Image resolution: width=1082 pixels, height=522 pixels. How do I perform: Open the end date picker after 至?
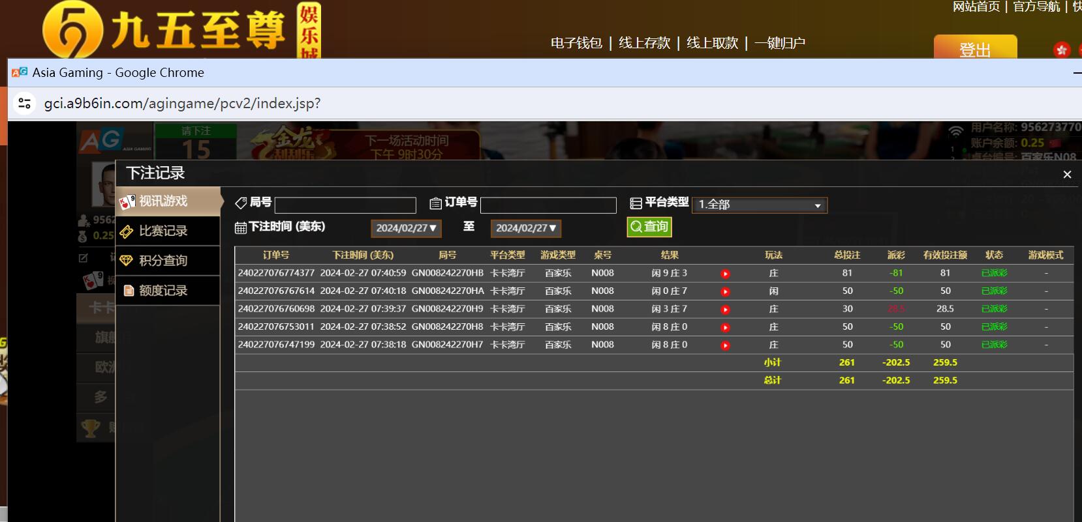point(525,228)
